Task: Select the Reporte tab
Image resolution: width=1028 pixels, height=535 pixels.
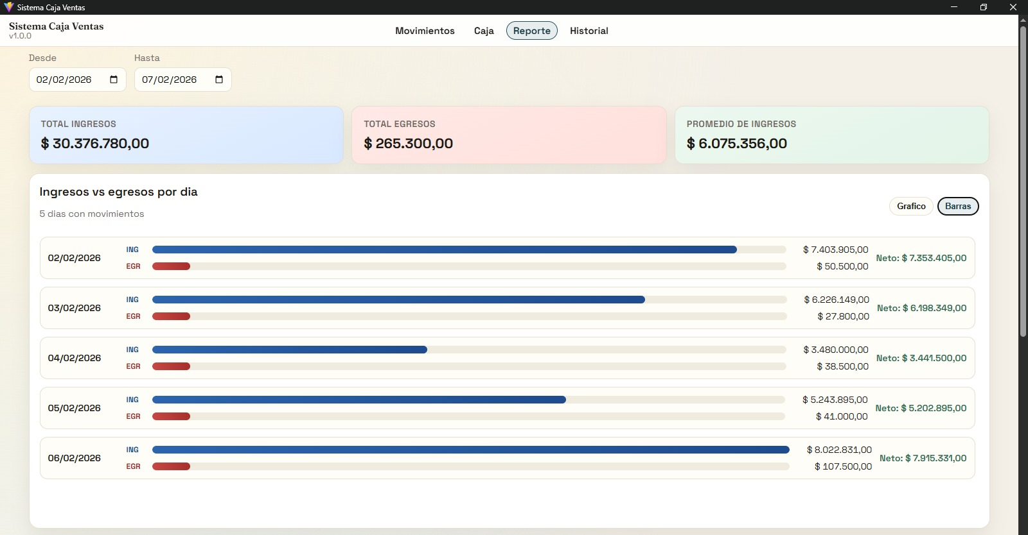Action: 531,31
